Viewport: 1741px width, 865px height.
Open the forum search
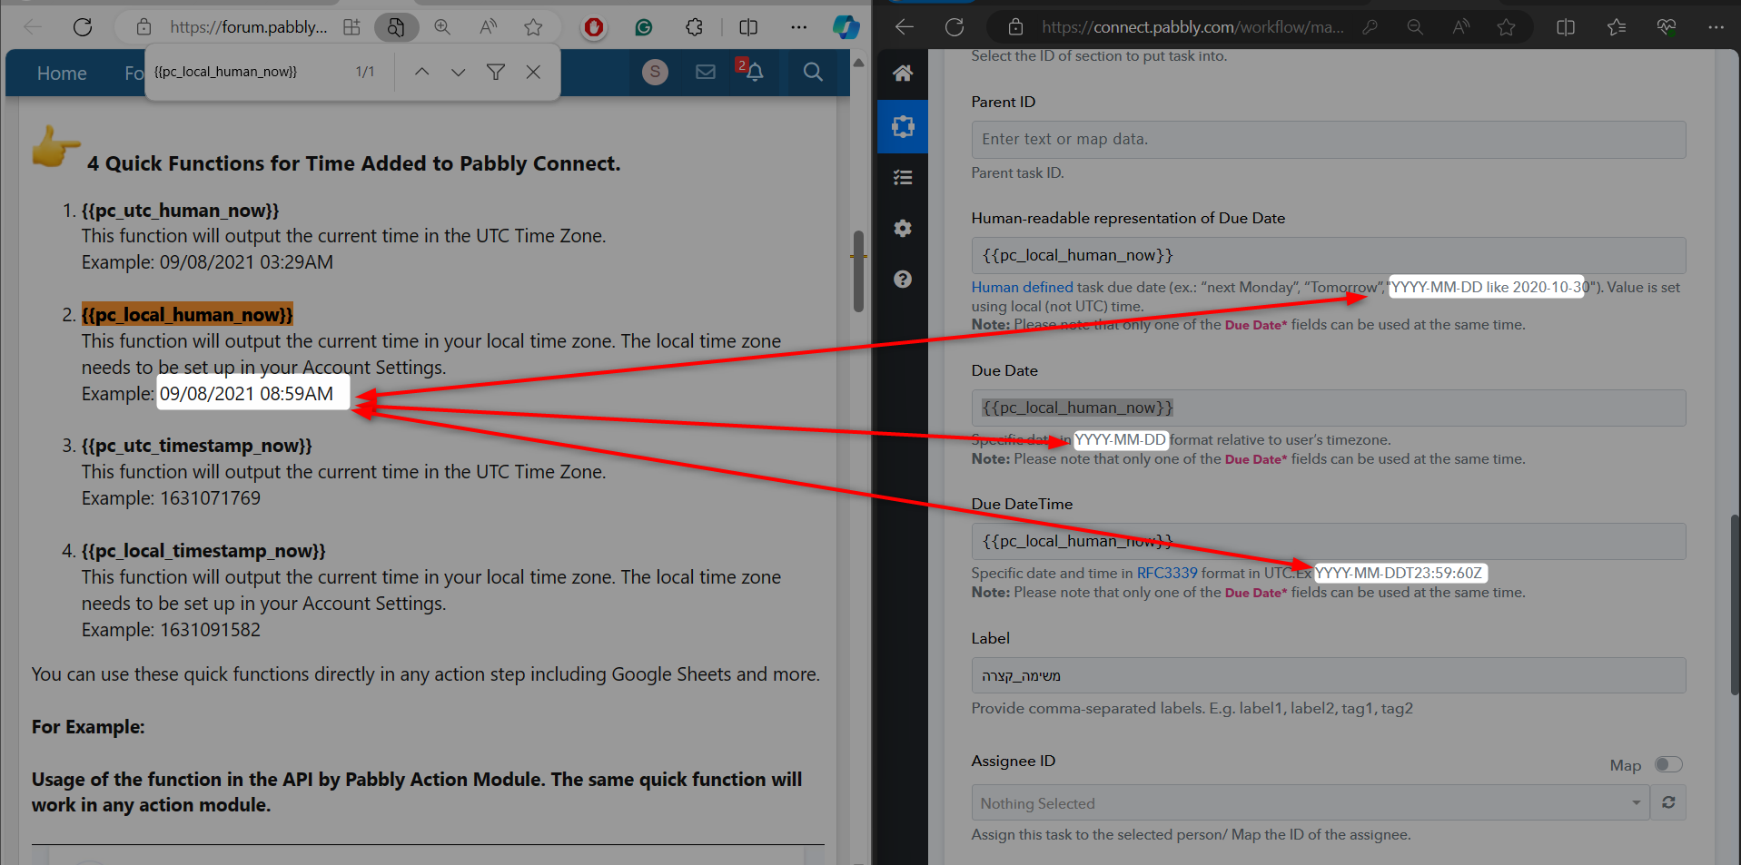coord(813,72)
